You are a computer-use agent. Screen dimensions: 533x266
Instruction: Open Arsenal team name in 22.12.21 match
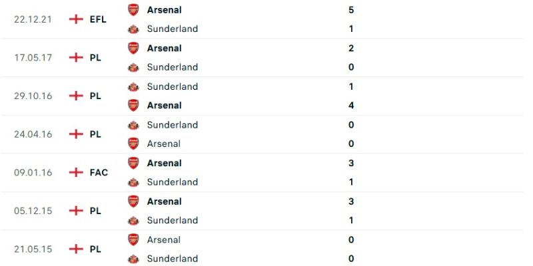(164, 10)
